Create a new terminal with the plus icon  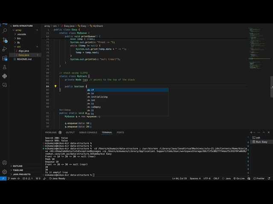tap(251, 132)
